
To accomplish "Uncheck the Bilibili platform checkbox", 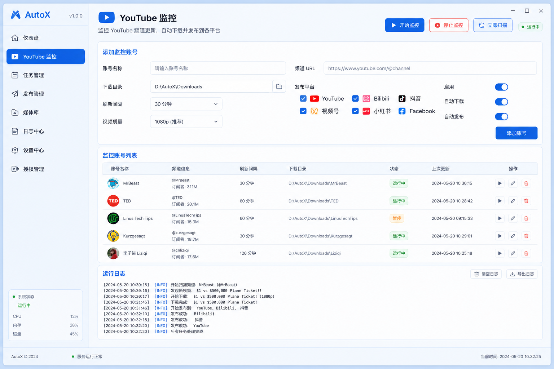I will click(355, 99).
